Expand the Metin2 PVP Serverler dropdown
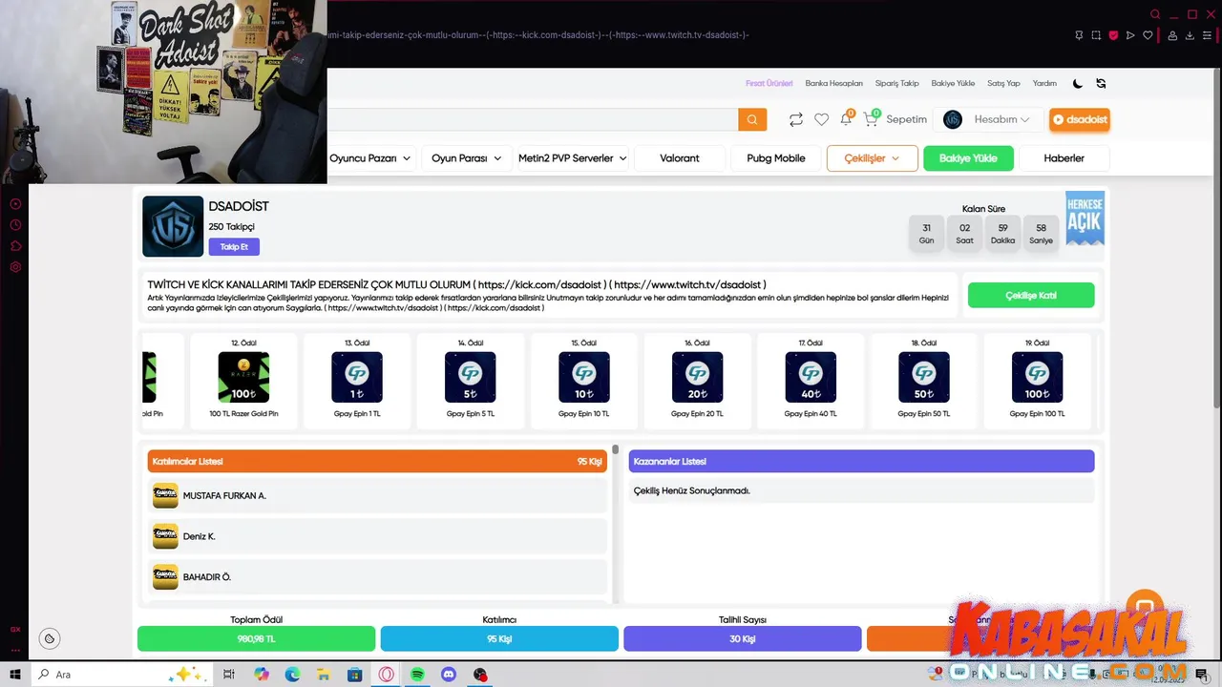Viewport: 1222px width, 687px height. (573, 158)
